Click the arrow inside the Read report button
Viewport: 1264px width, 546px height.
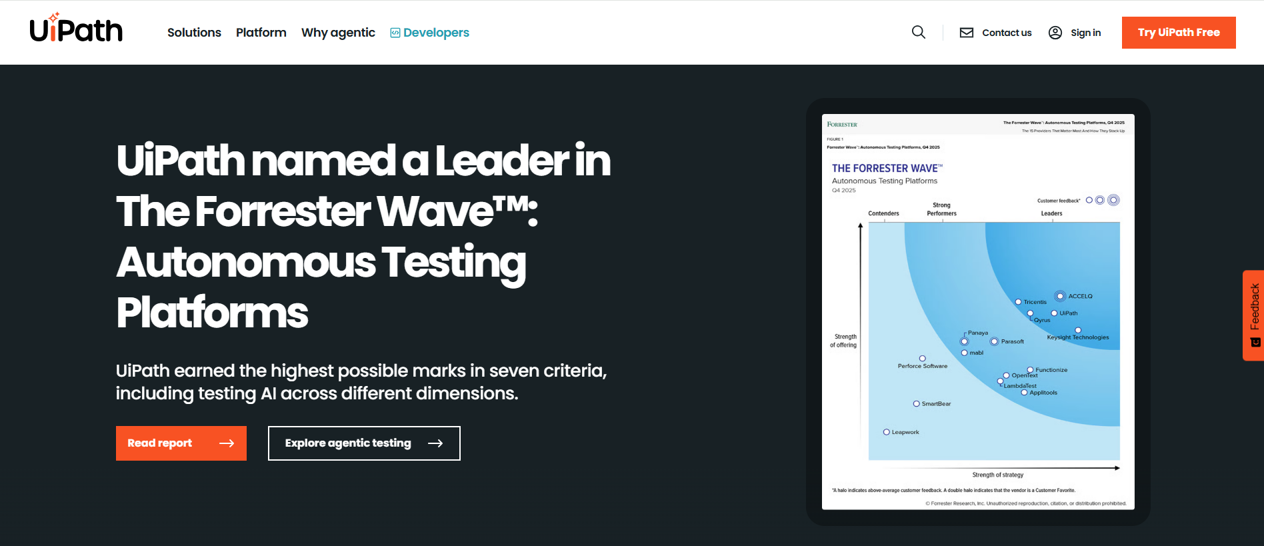(x=226, y=443)
